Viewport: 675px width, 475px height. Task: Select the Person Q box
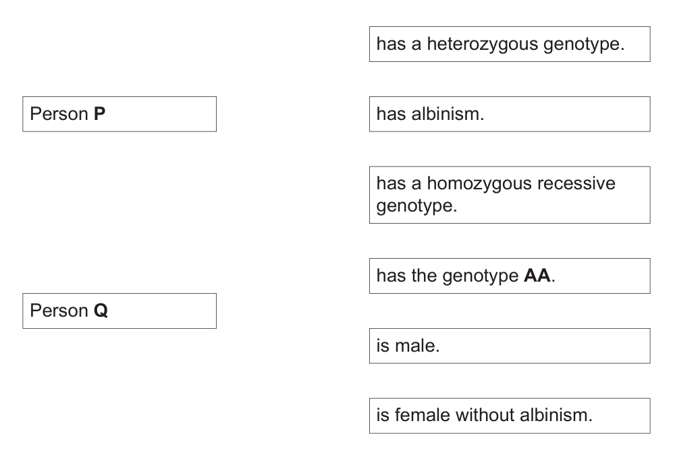click(119, 311)
